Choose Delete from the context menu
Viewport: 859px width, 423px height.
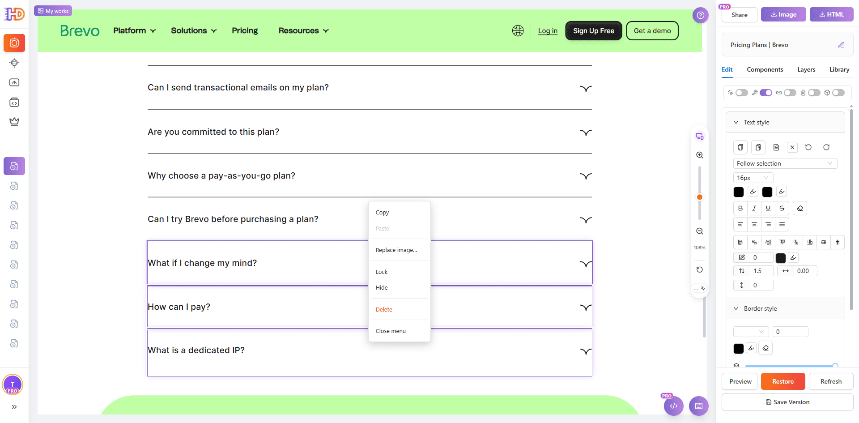tap(384, 309)
